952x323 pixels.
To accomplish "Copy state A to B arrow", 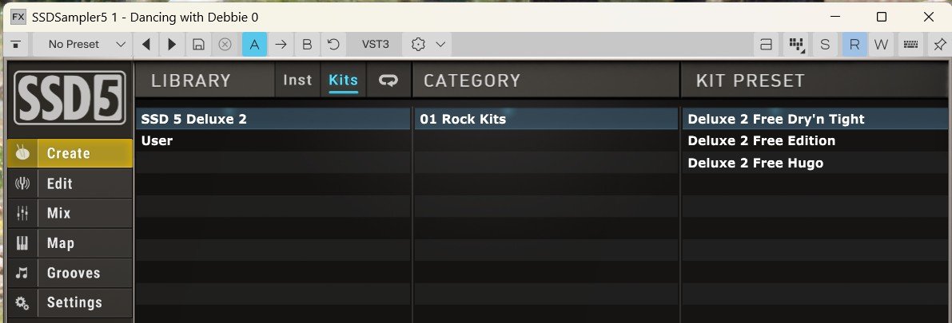I will (281, 45).
